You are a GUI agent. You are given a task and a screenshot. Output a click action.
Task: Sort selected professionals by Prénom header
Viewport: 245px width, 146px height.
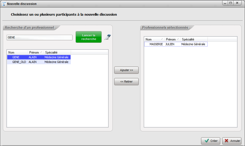172,40
